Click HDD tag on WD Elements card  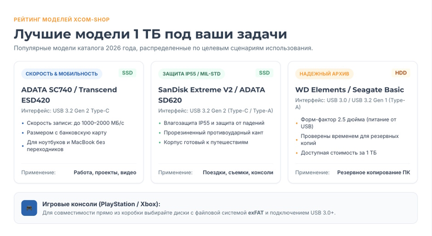click(x=401, y=73)
